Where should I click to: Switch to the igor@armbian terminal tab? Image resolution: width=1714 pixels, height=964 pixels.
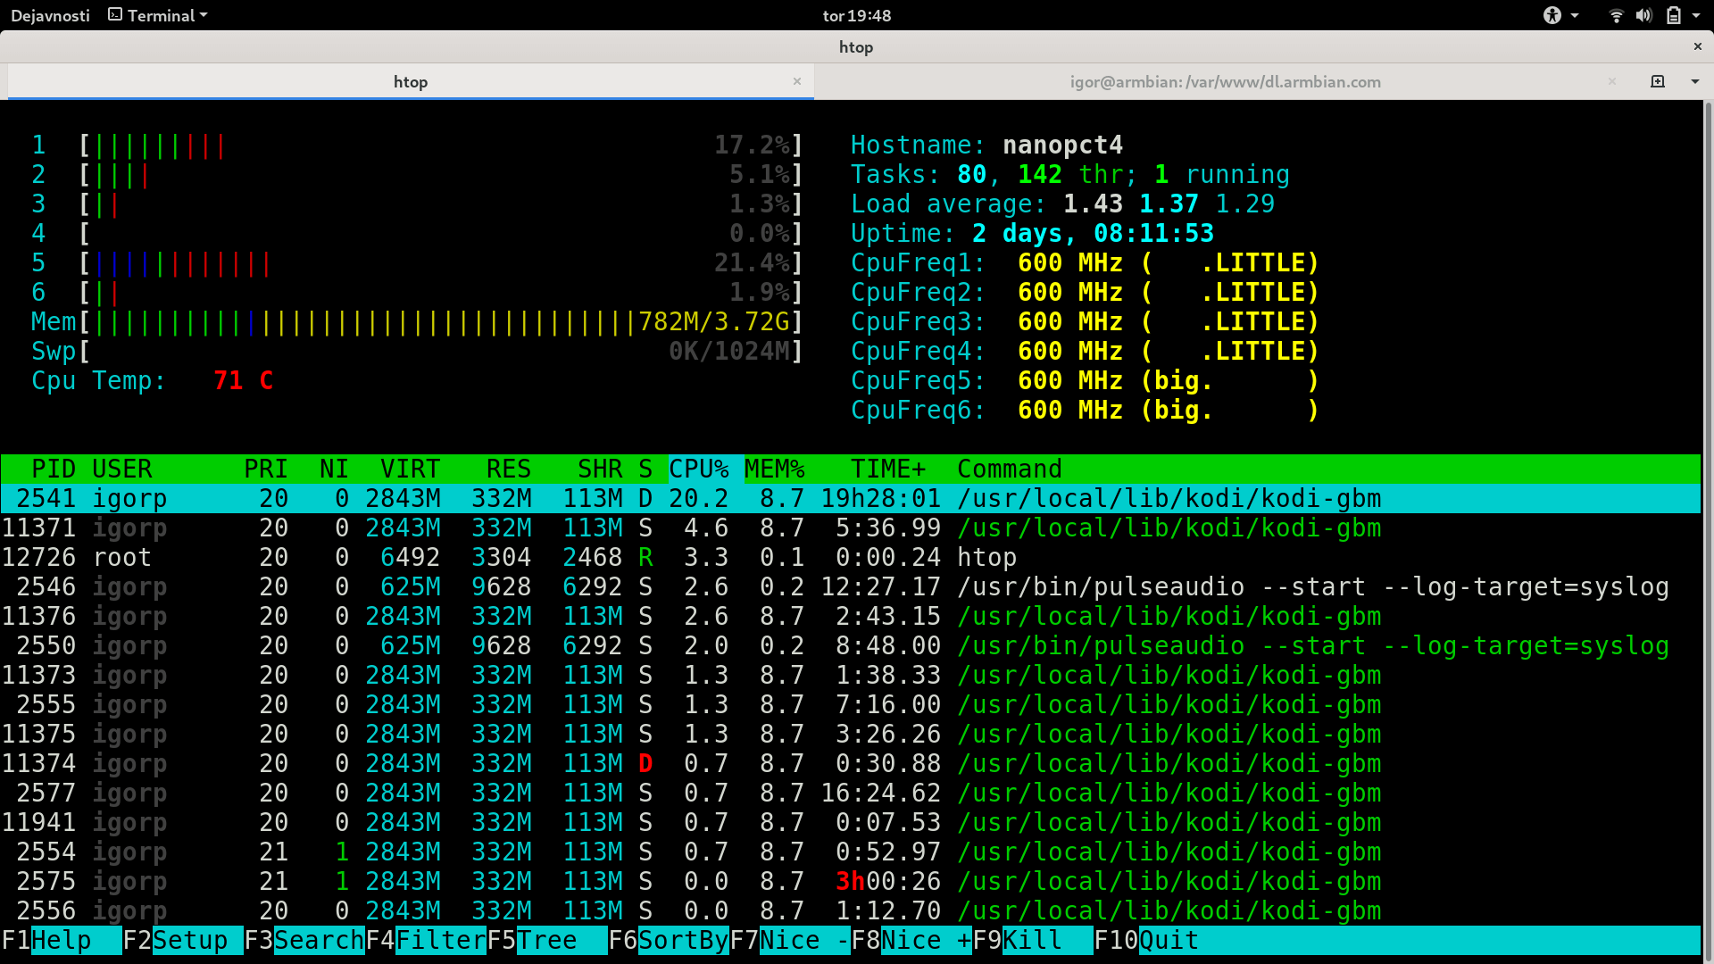click(x=1225, y=81)
